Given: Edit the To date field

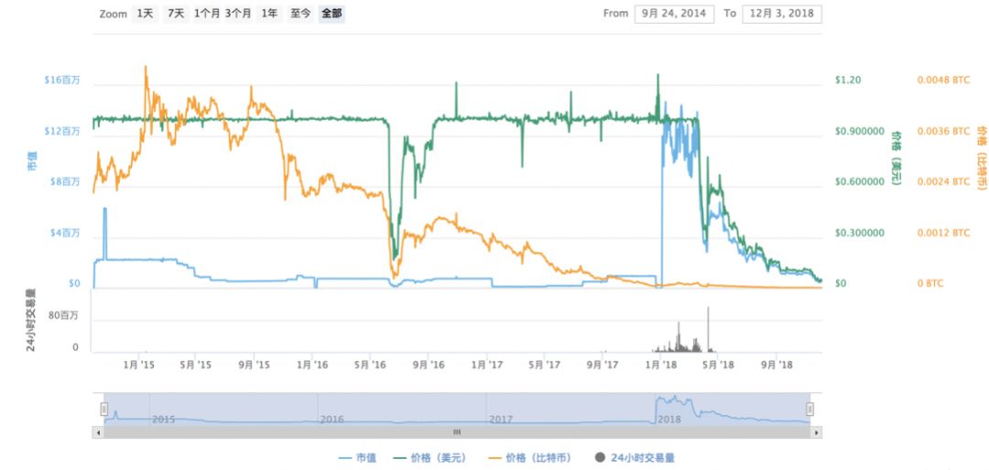Looking at the screenshot, I should pos(782,13).
